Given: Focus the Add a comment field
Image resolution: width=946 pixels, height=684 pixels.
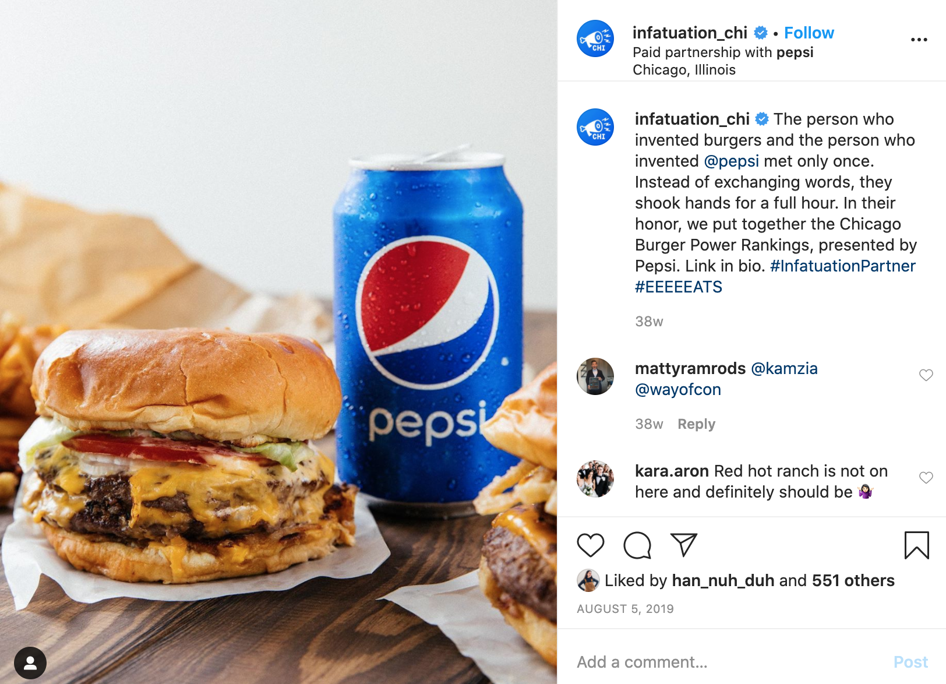Looking at the screenshot, I should tap(728, 662).
